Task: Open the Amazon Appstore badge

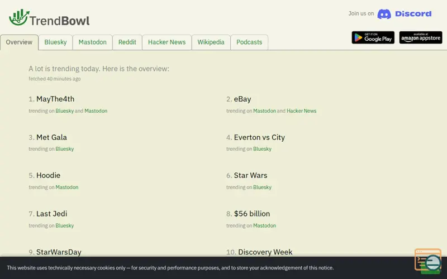Action: click(421, 37)
